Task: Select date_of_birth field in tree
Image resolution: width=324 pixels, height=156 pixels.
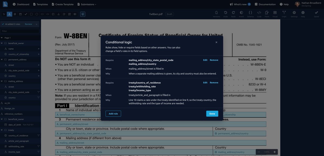Action: click(x=21, y=125)
